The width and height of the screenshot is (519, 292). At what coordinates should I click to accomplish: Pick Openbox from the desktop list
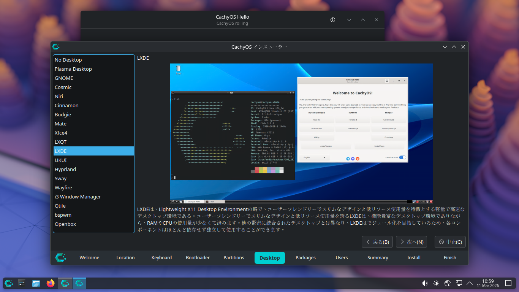tap(93, 224)
